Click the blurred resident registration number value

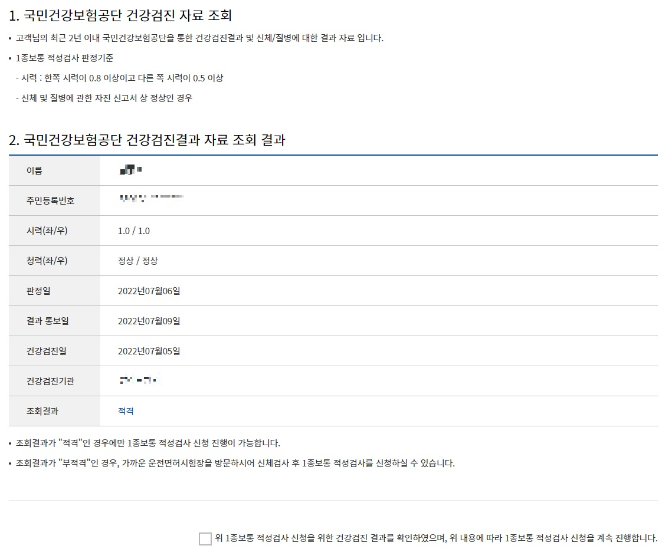pos(152,198)
